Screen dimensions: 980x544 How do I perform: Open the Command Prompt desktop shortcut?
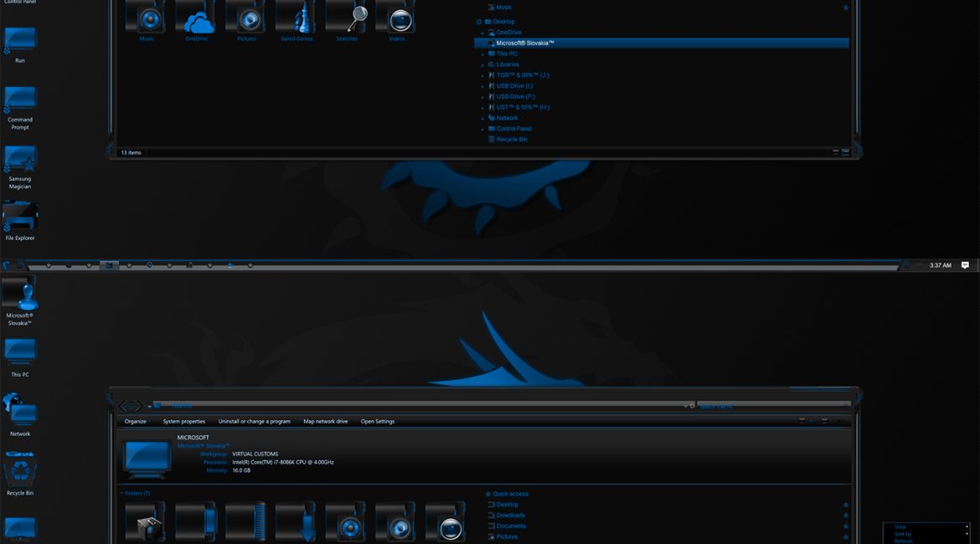pos(20,100)
